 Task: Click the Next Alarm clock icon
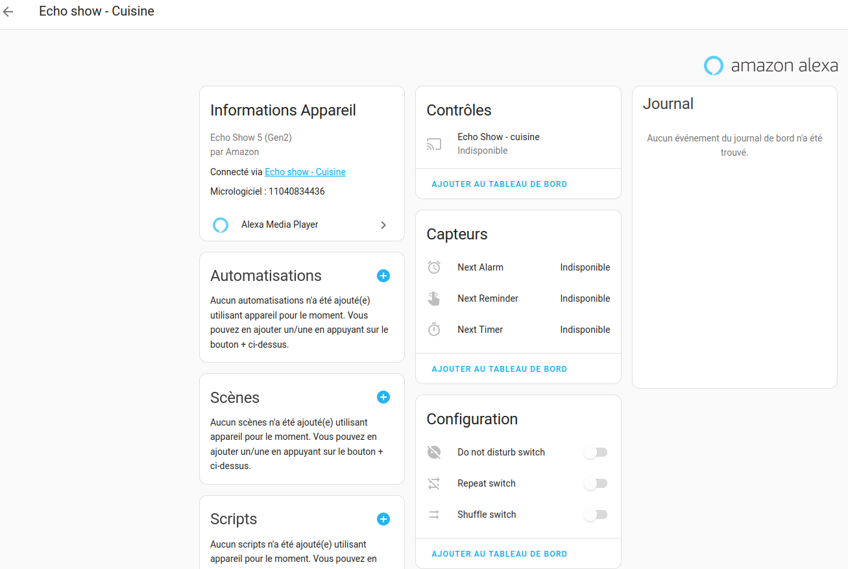434,267
